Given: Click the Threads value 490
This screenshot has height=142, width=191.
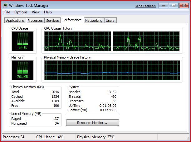Looking at the screenshot, I should pyautogui.click(x=114, y=97).
